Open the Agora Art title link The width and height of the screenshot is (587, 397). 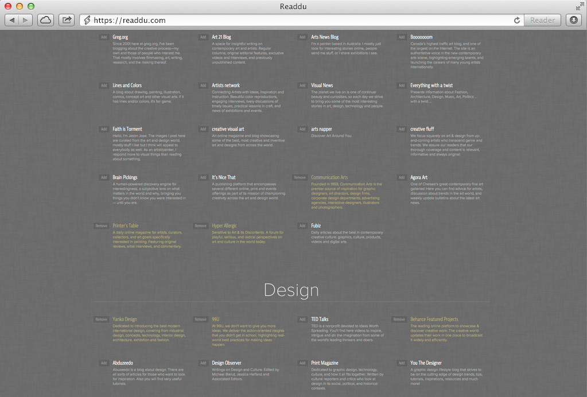(419, 177)
